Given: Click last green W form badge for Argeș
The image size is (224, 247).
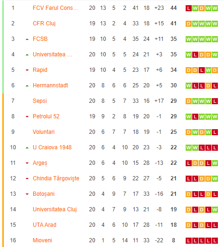Looking at the screenshot, I should pyautogui.click(x=215, y=163).
